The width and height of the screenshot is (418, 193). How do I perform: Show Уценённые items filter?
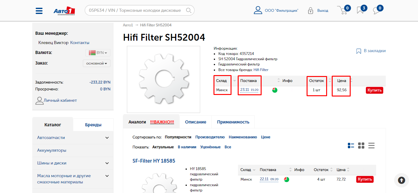210,147
